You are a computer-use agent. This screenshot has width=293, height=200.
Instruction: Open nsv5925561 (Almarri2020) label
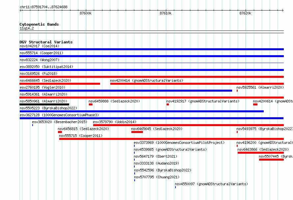click(260, 87)
